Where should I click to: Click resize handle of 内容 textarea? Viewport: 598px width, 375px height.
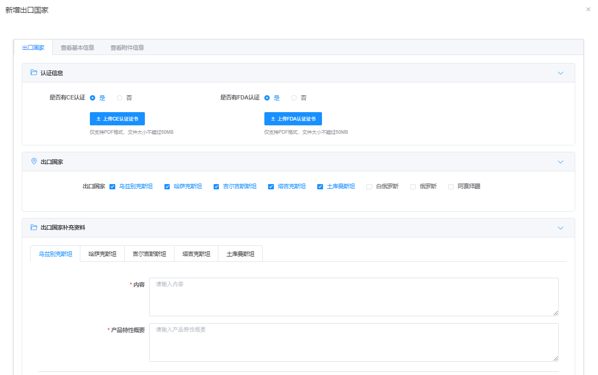pos(556,313)
